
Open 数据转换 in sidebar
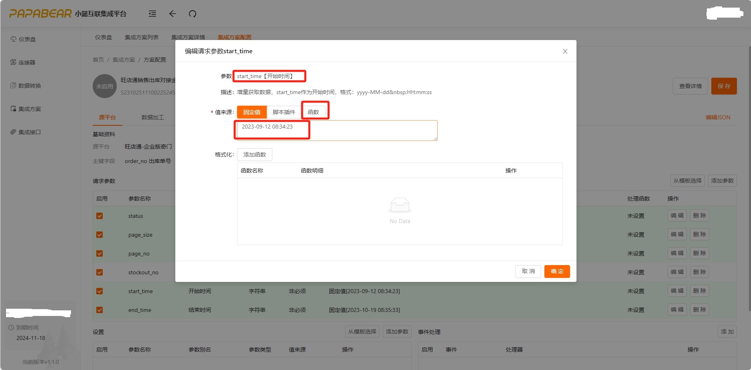click(x=29, y=86)
